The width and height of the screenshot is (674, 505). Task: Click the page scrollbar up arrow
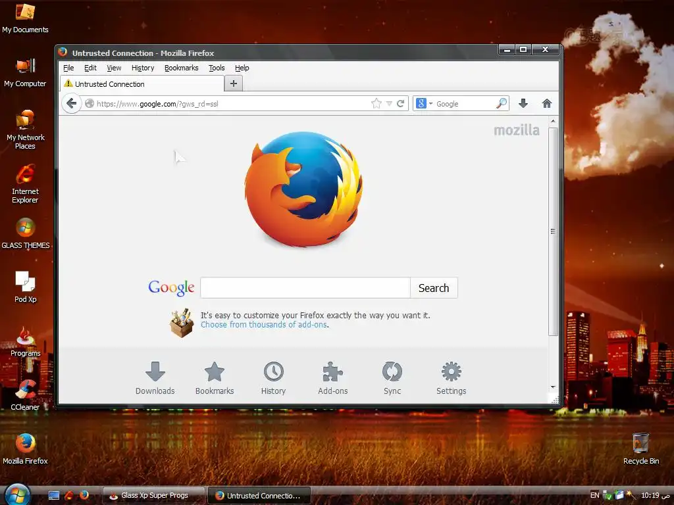553,122
